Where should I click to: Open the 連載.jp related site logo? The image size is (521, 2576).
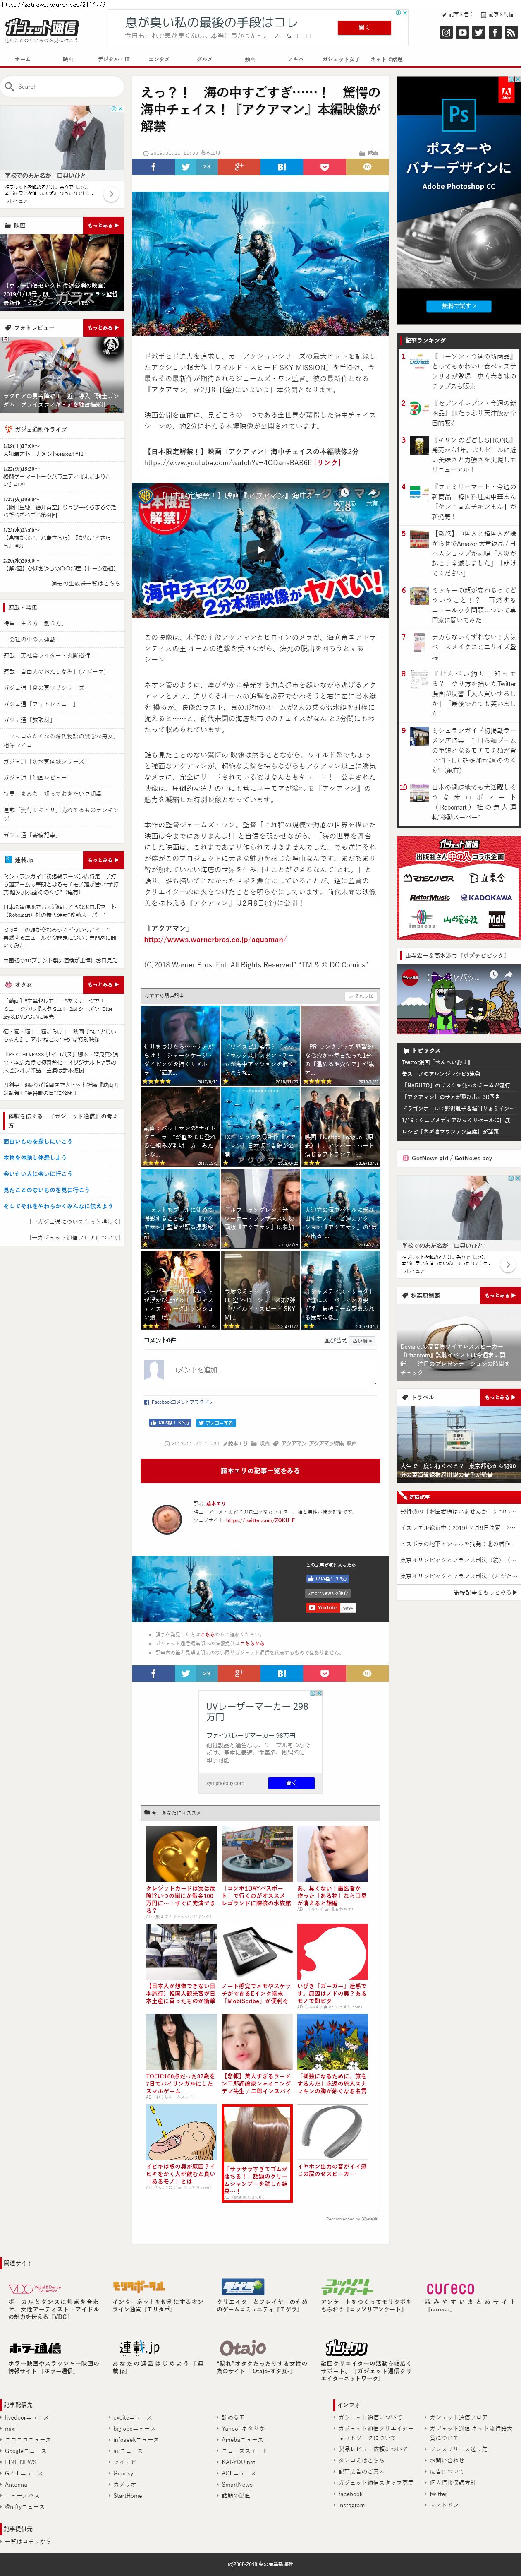click(x=140, y=2347)
